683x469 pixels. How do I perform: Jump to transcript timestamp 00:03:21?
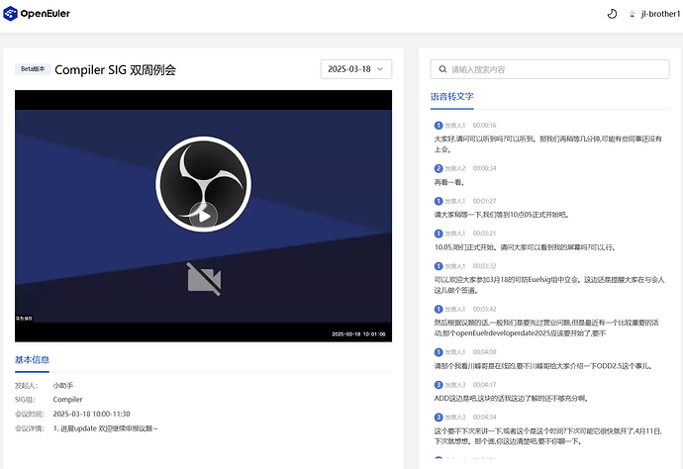tap(484, 234)
